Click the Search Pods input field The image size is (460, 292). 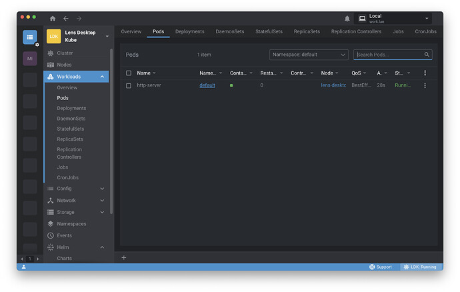point(393,55)
